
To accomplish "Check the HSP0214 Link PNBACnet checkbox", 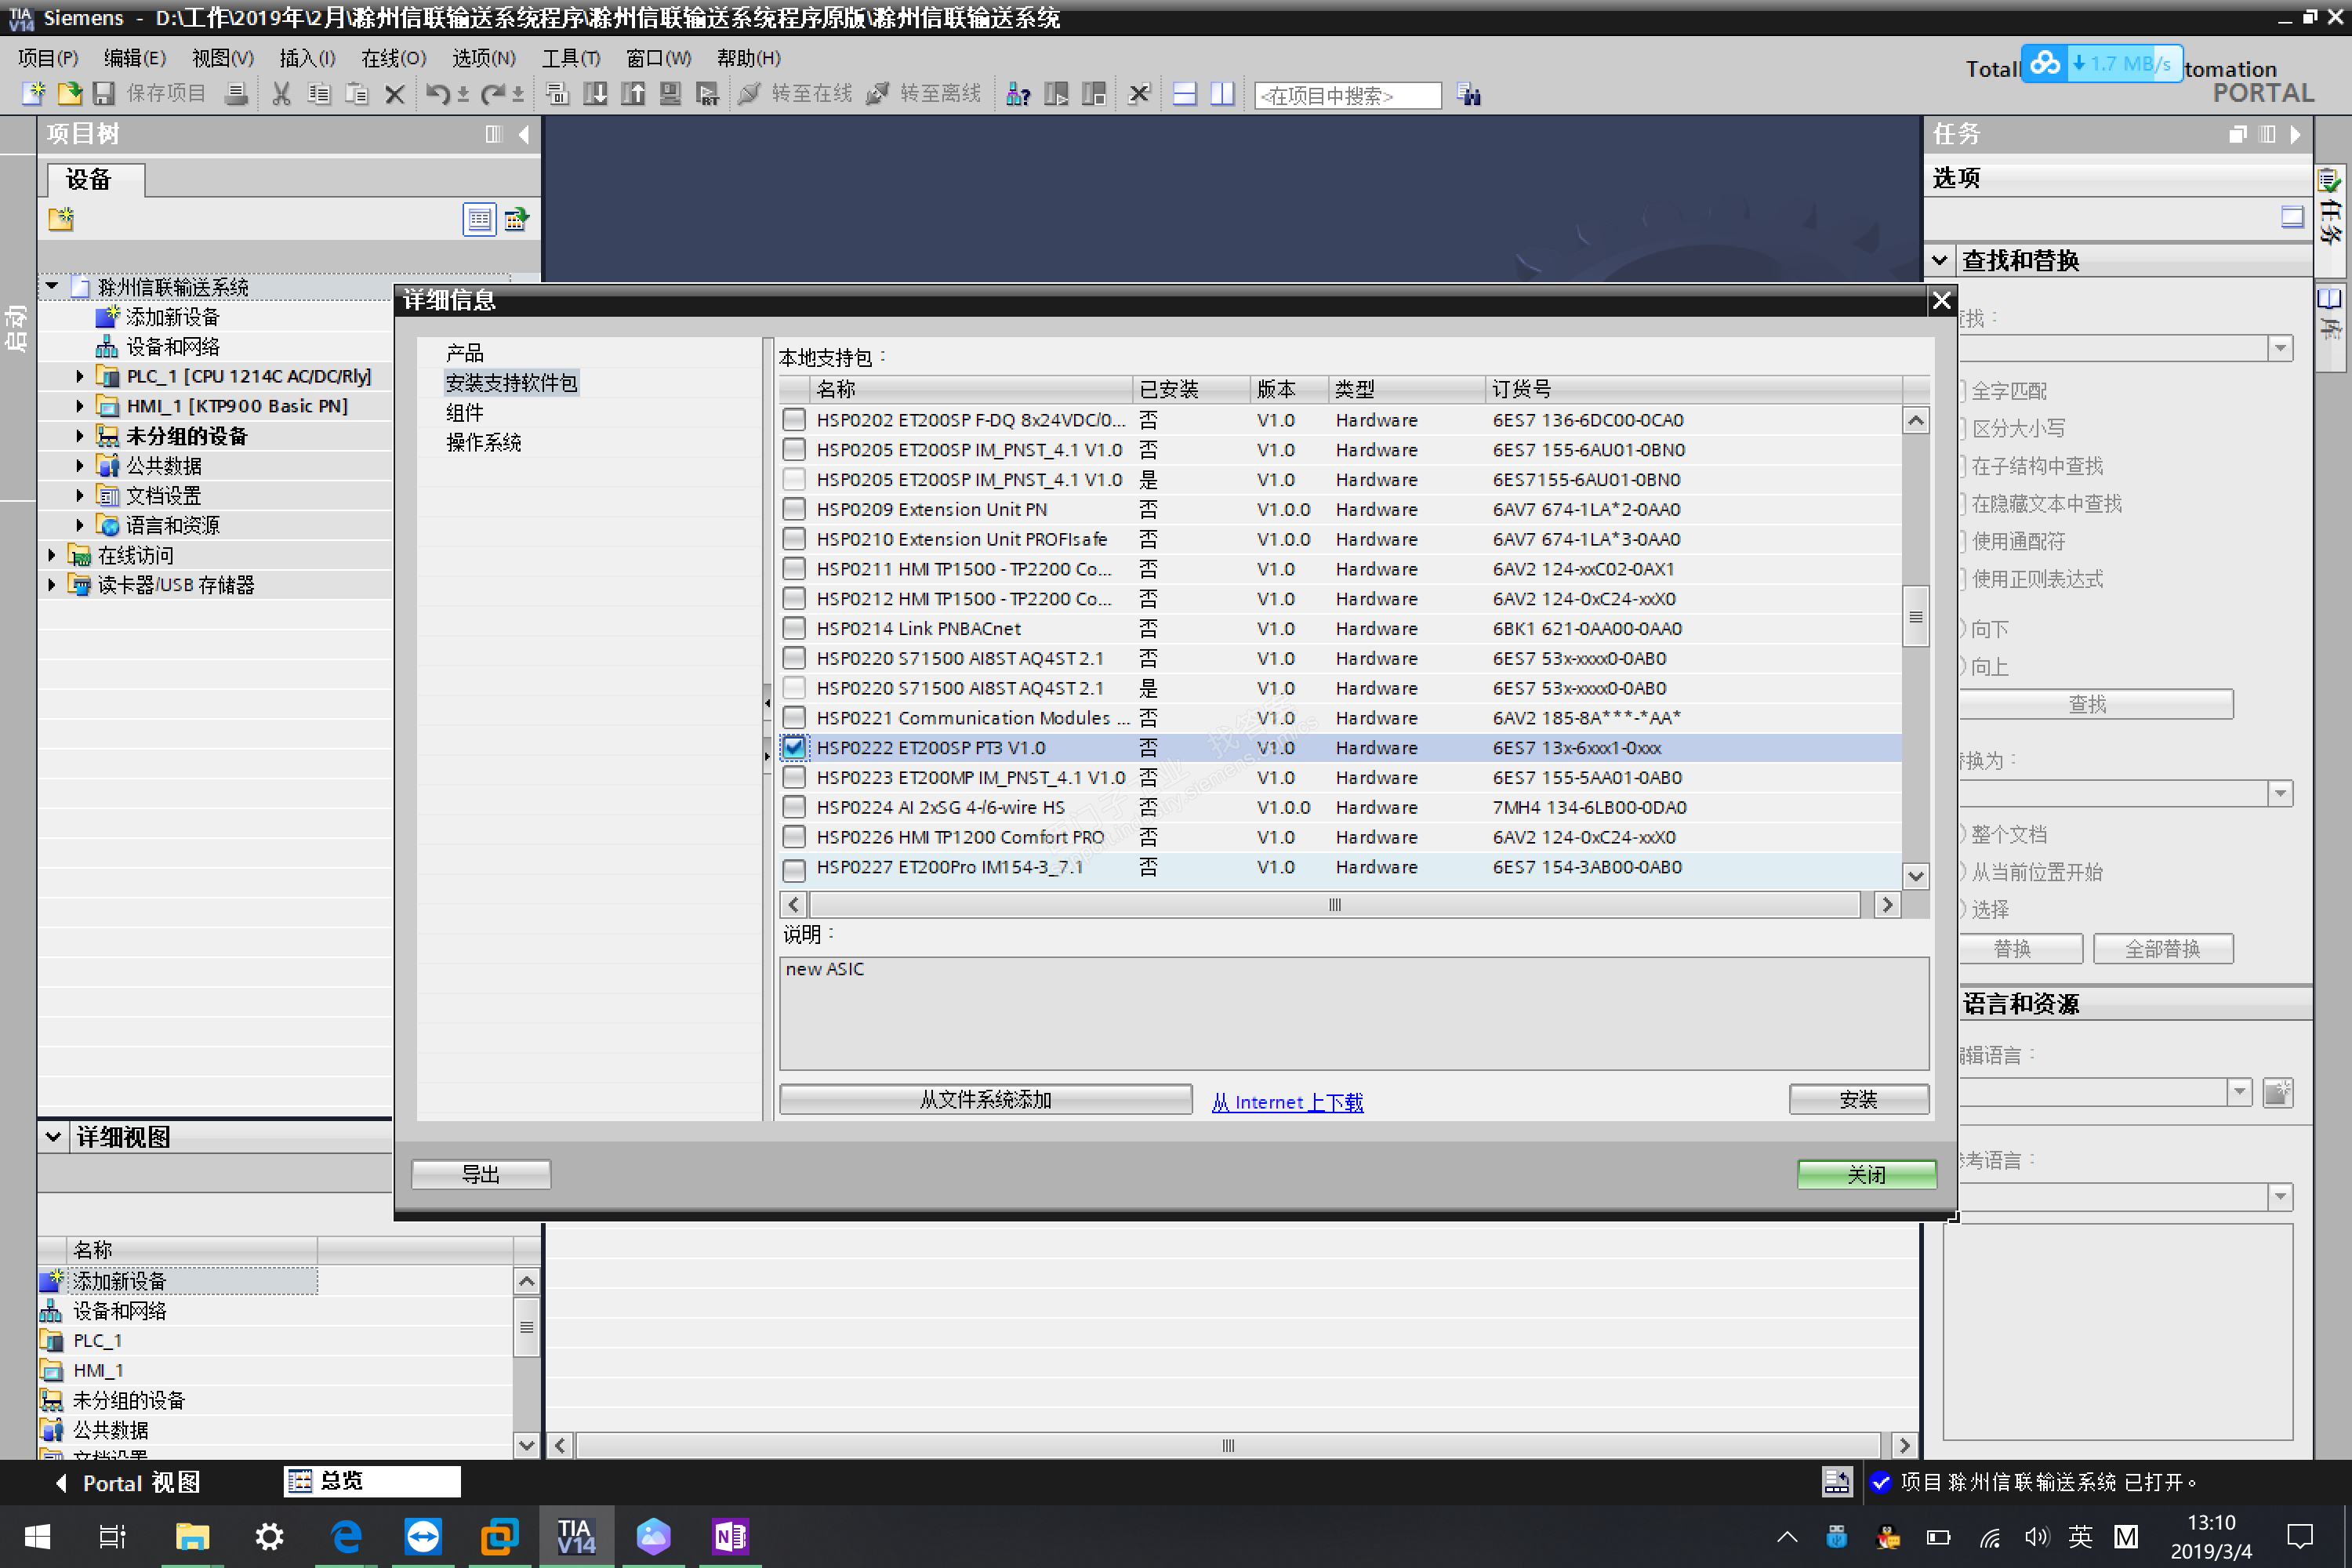I will click(x=794, y=628).
